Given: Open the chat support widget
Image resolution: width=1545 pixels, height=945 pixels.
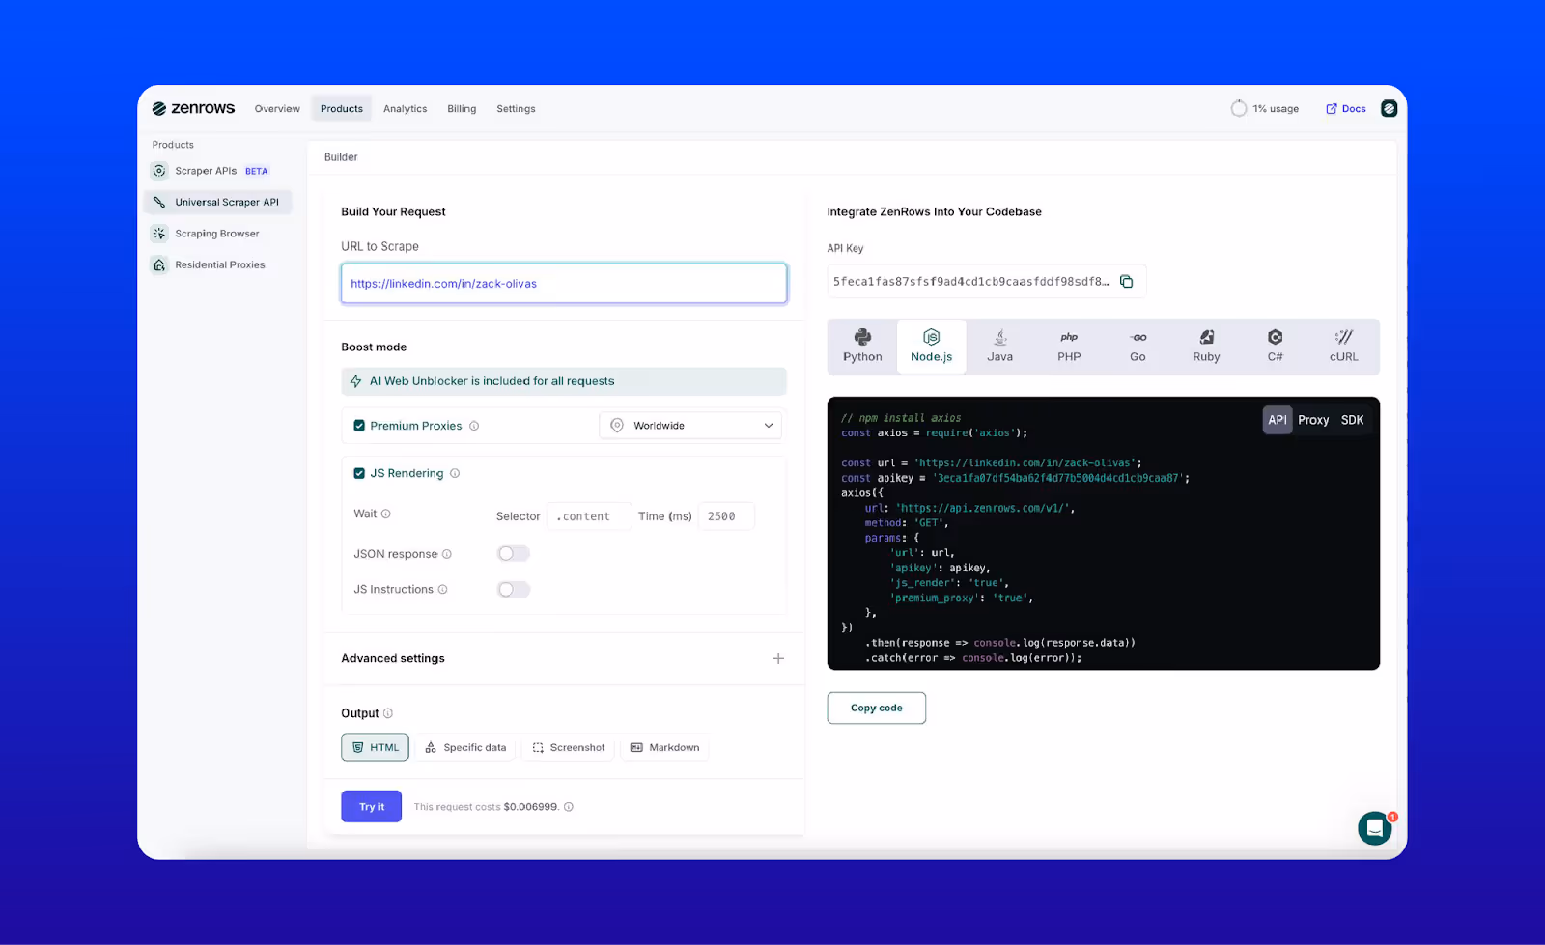Looking at the screenshot, I should (x=1375, y=828).
